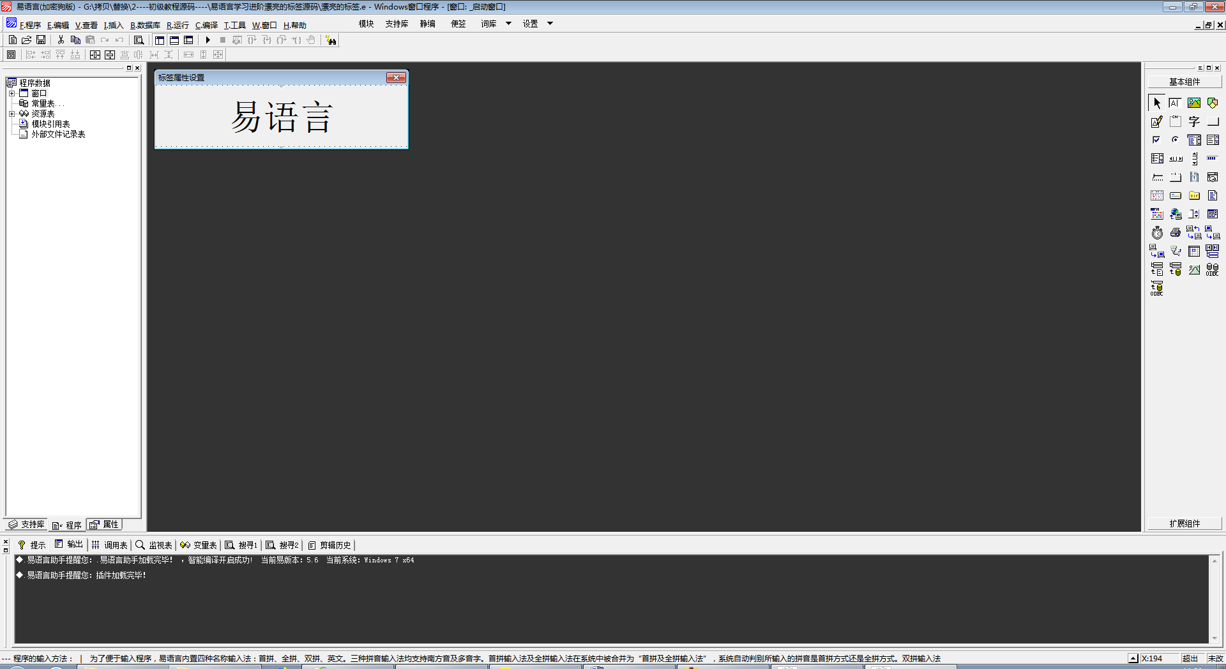This screenshot has height=669, width=1226.
Task: Select the Printer component
Action: coord(1176,232)
